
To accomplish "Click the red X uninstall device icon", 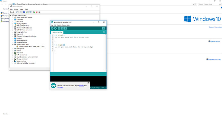I will 37,12.
